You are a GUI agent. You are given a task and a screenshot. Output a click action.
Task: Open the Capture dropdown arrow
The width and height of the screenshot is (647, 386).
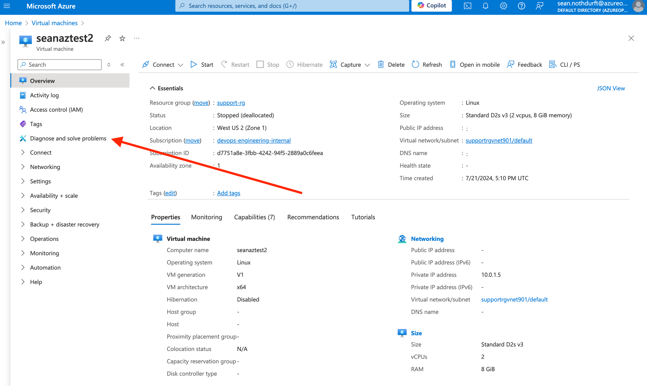click(367, 65)
